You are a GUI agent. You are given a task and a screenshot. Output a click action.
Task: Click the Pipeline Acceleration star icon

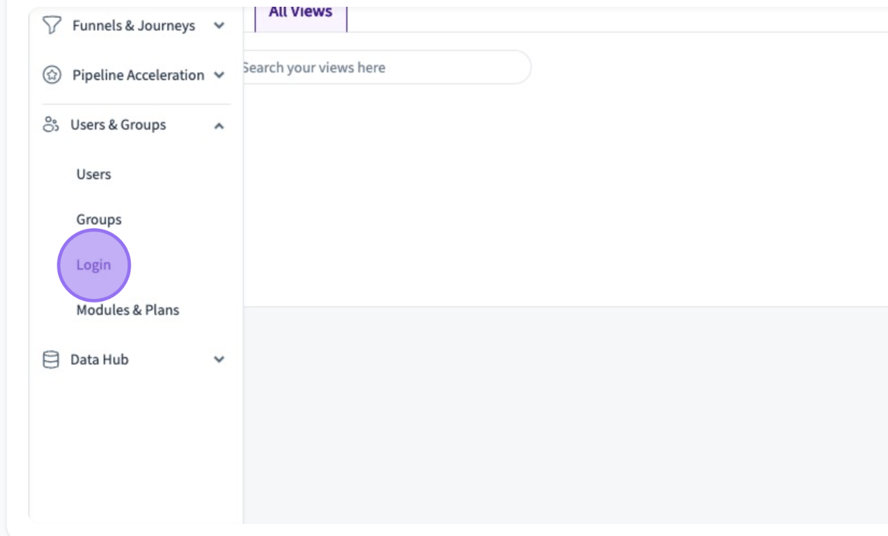[52, 75]
